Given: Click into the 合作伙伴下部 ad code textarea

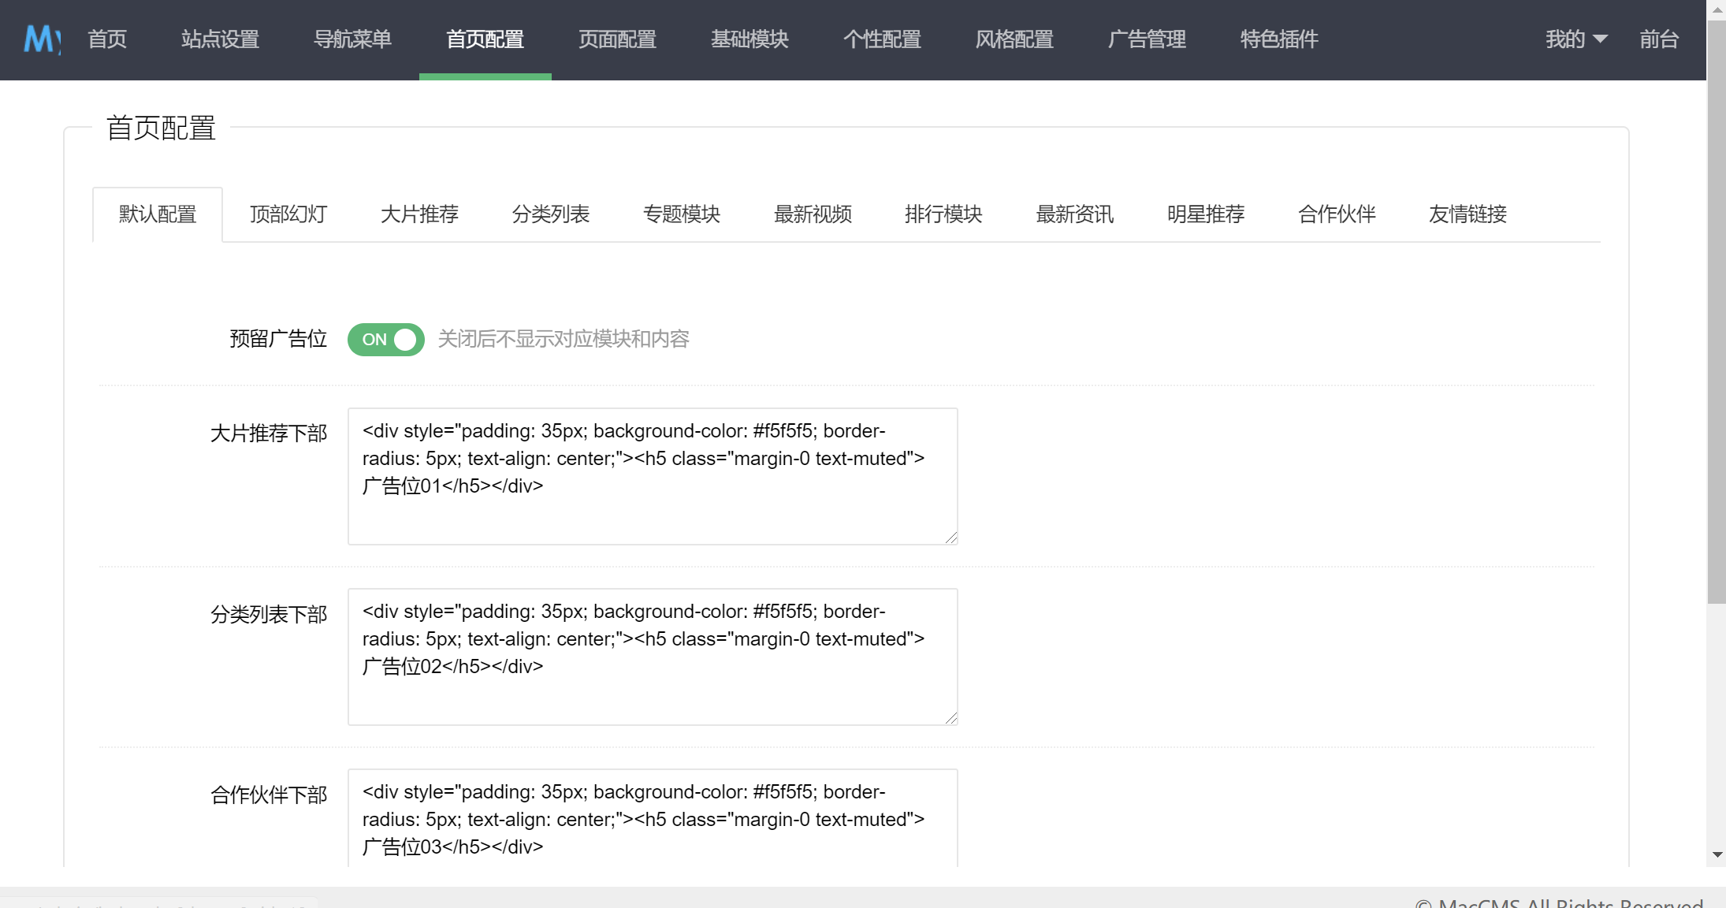Looking at the screenshot, I should (x=653, y=818).
